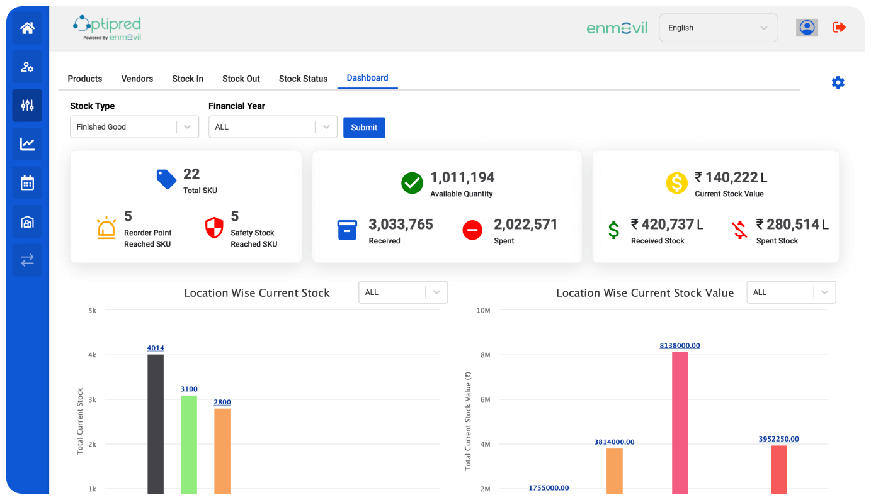Click the 1,011,194 Available Quantity value

(462, 177)
